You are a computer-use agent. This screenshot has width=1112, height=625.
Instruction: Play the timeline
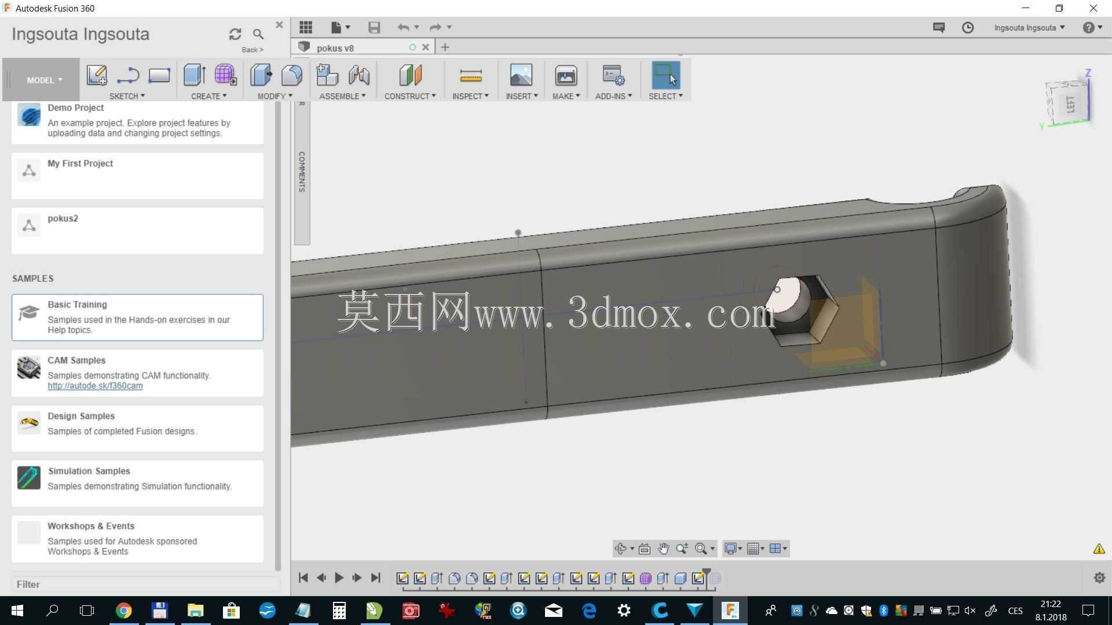point(339,578)
